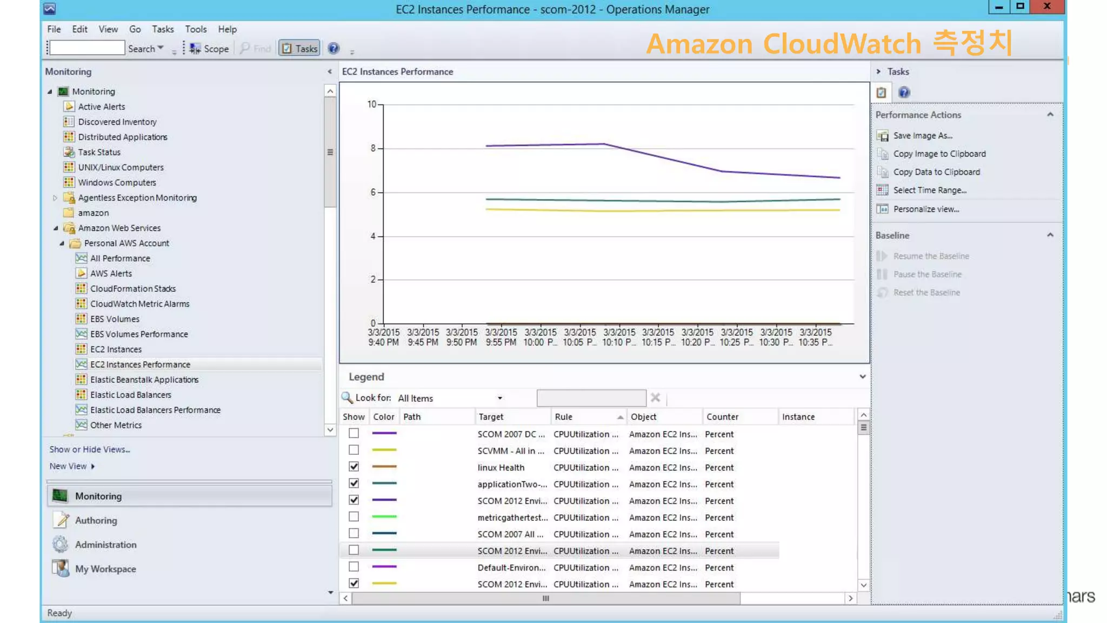Click the Monitoring workspace button
This screenshot has width=1107, height=623.
coord(190,496)
